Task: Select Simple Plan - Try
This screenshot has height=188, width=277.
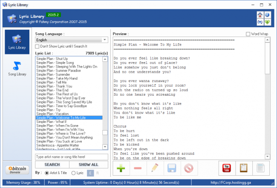Action: click(69, 110)
